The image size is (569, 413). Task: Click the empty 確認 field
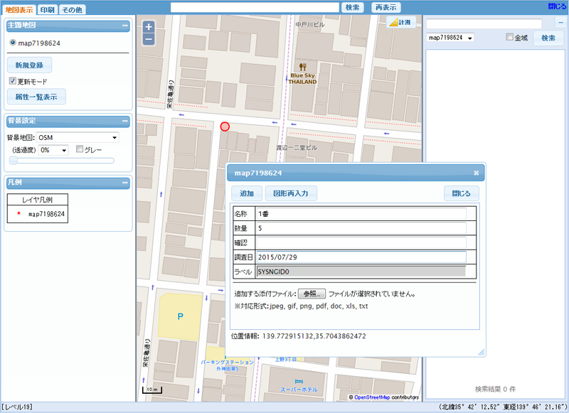coord(361,243)
